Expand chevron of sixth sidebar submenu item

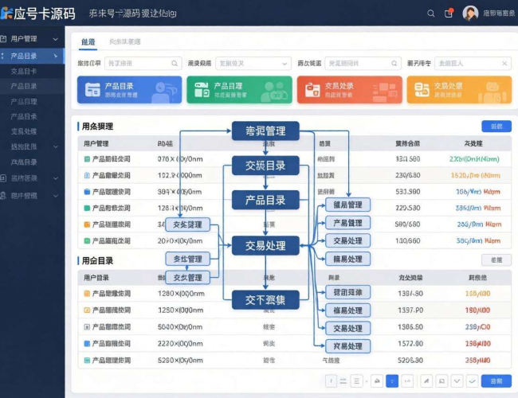[x=56, y=146]
